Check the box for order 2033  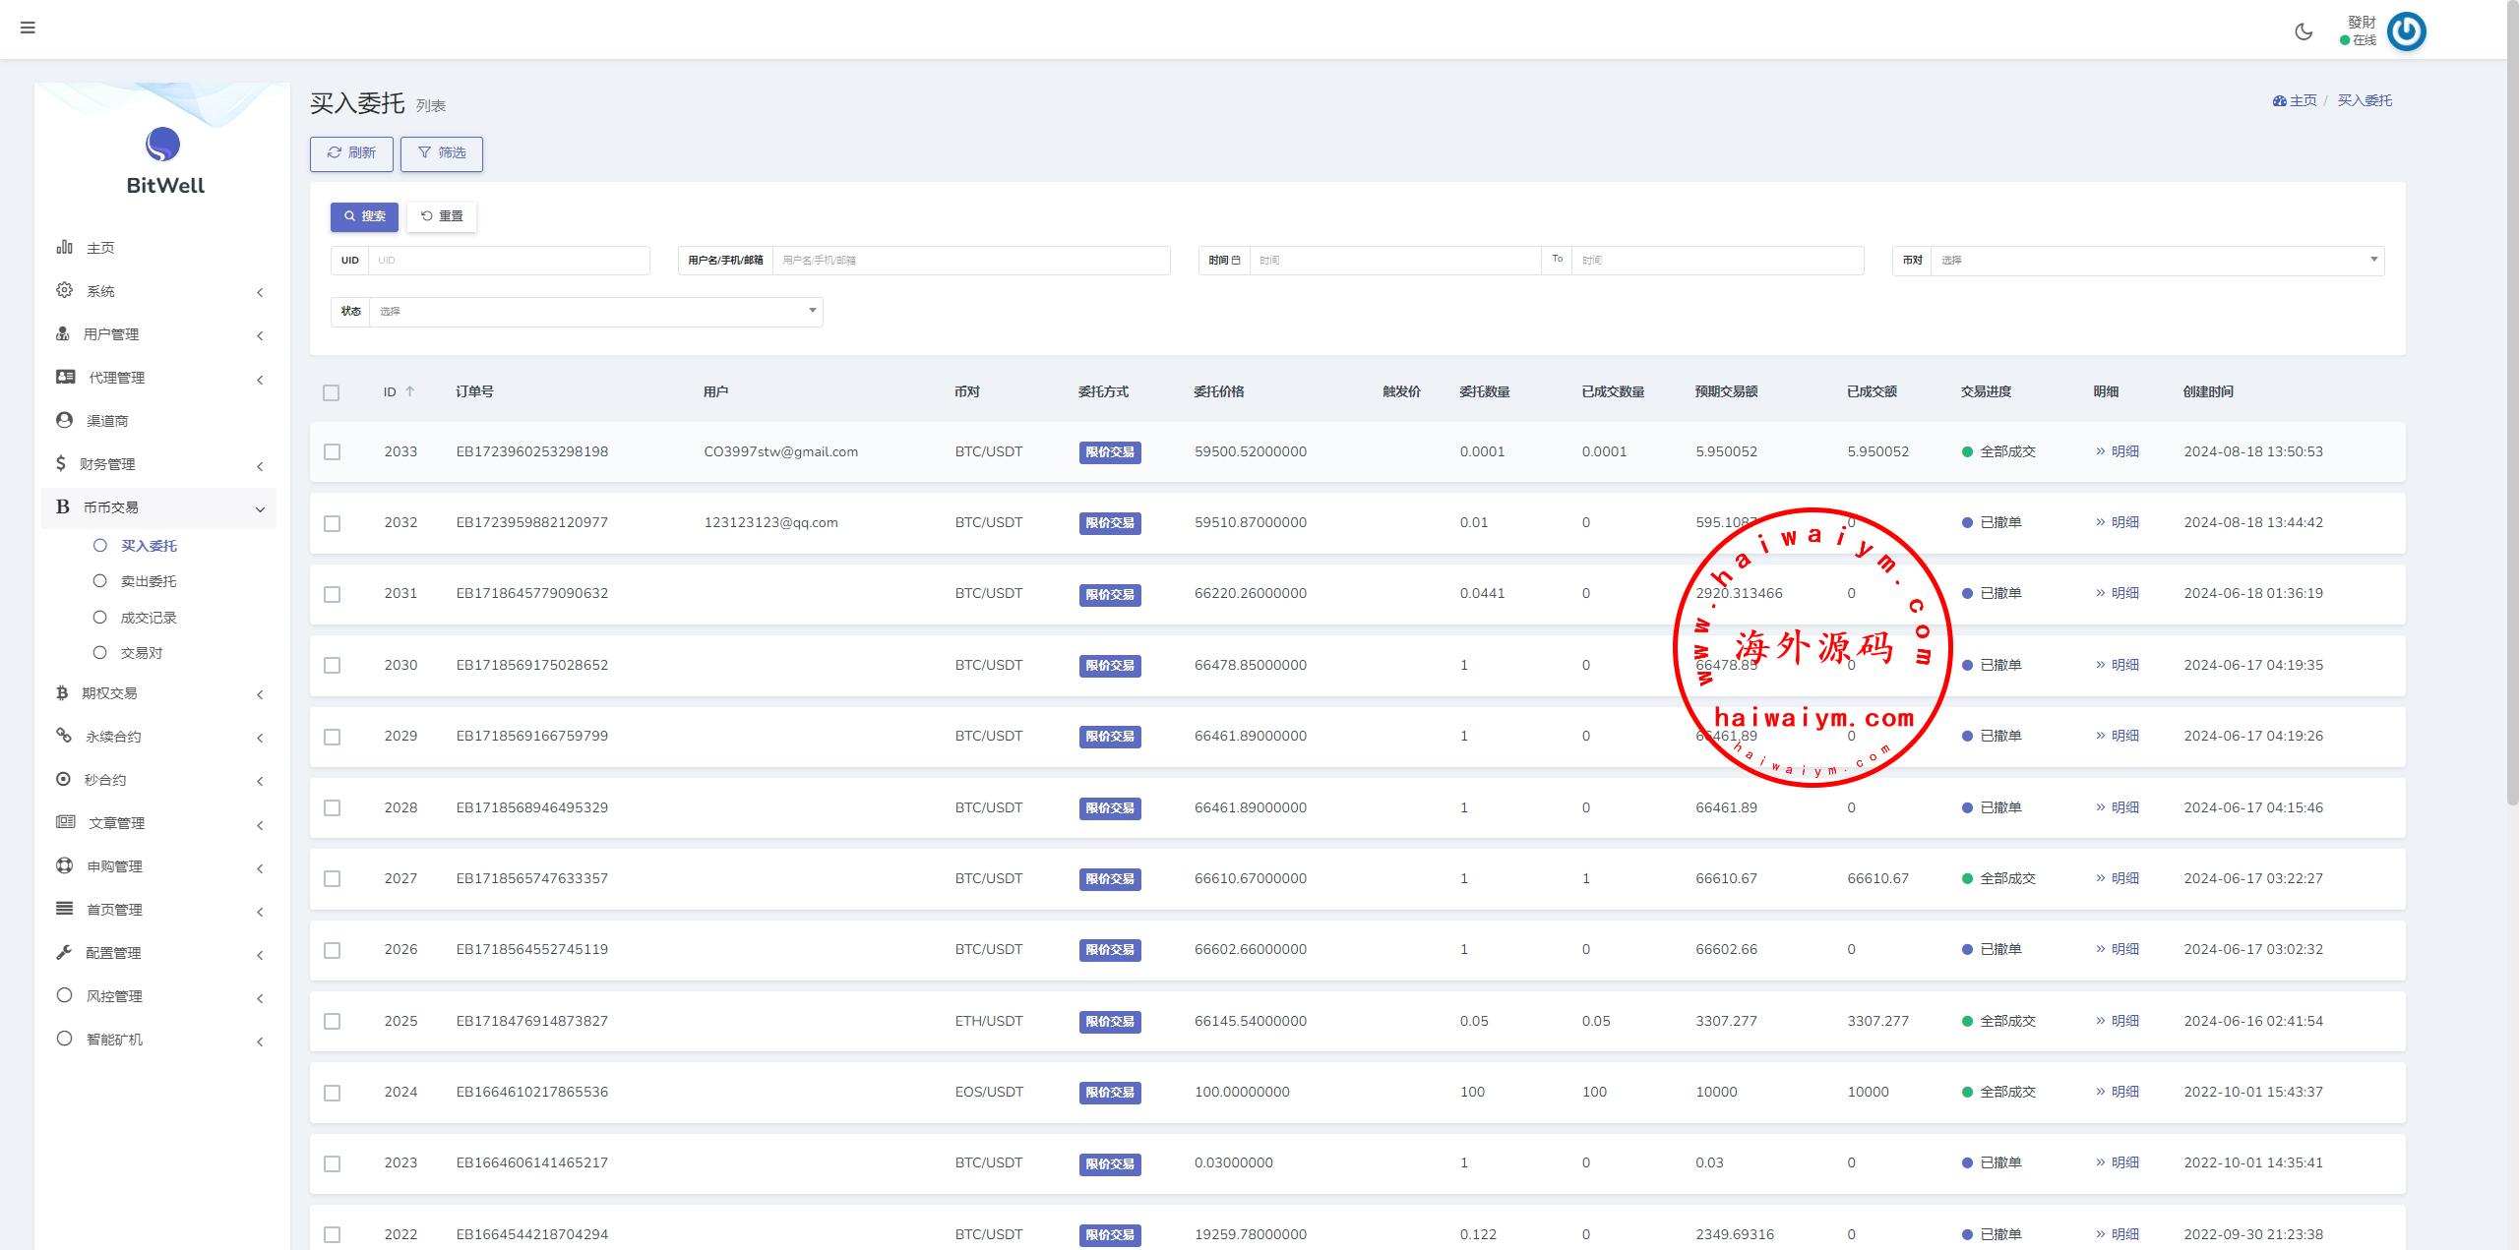coord(332,451)
